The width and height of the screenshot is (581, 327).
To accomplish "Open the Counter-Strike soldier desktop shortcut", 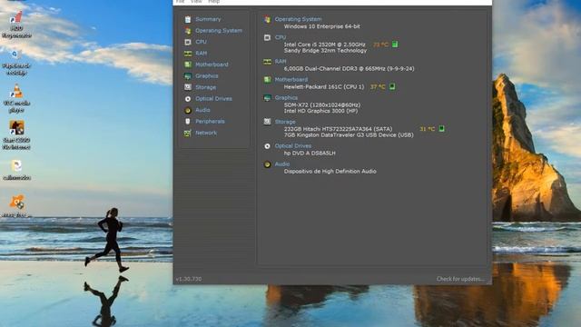I will point(16,135).
